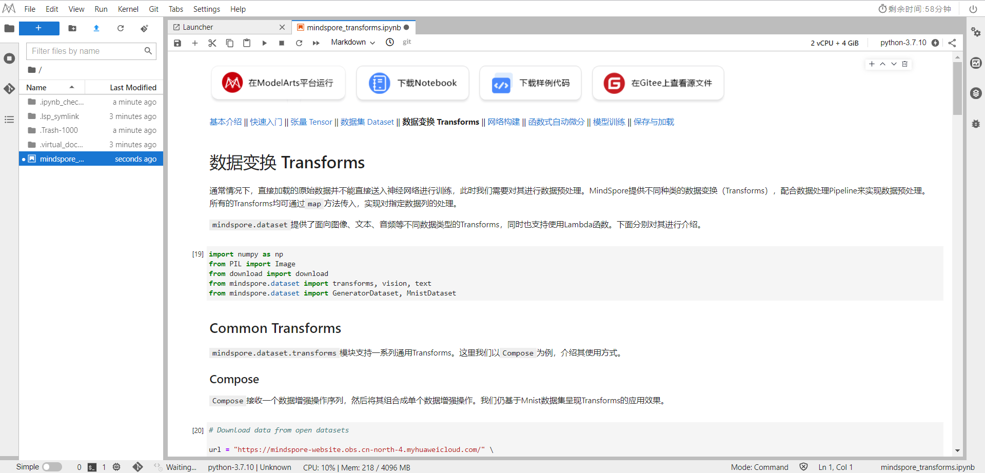Image resolution: width=985 pixels, height=473 pixels.
Task: Click the 下载样例代码 button
Action: 530,83
